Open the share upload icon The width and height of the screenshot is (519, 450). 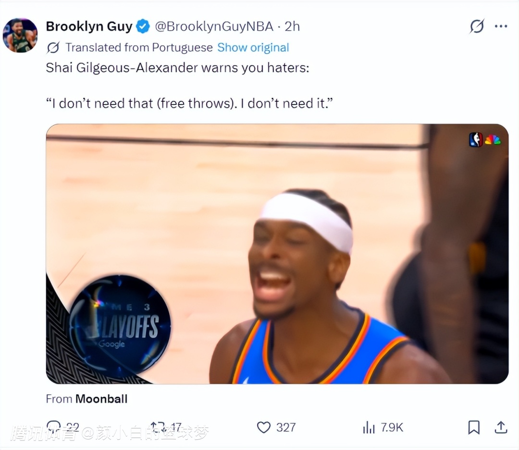click(501, 427)
